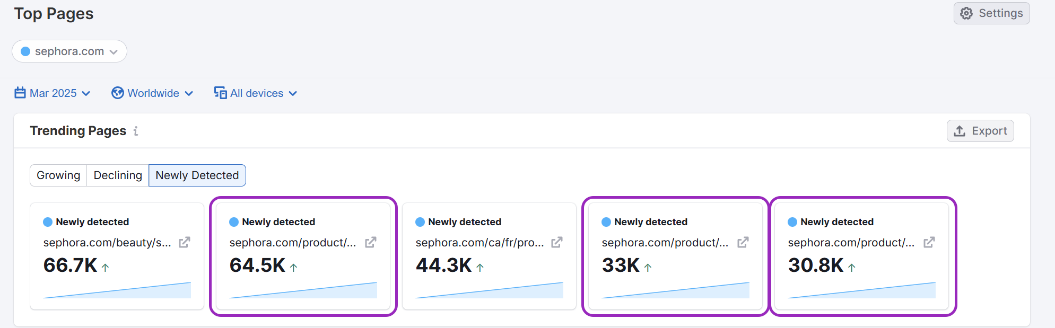This screenshot has width=1055, height=328.
Task: Export the Trending Pages data
Action: pyautogui.click(x=980, y=131)
